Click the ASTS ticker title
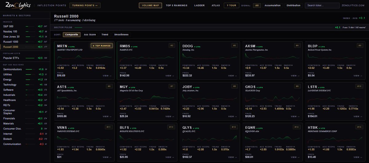369x163 pixels. click(62, 87)
